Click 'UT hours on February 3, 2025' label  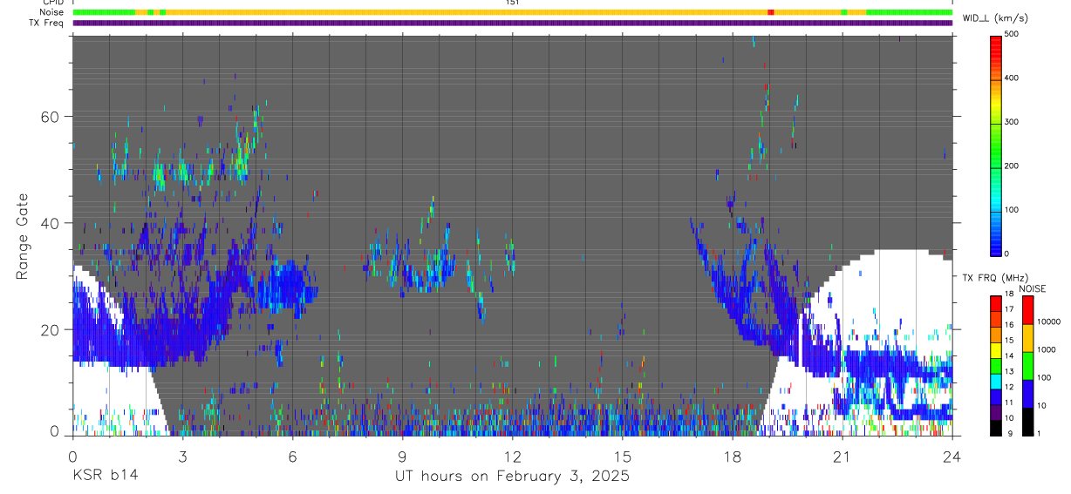click(513, 477)
